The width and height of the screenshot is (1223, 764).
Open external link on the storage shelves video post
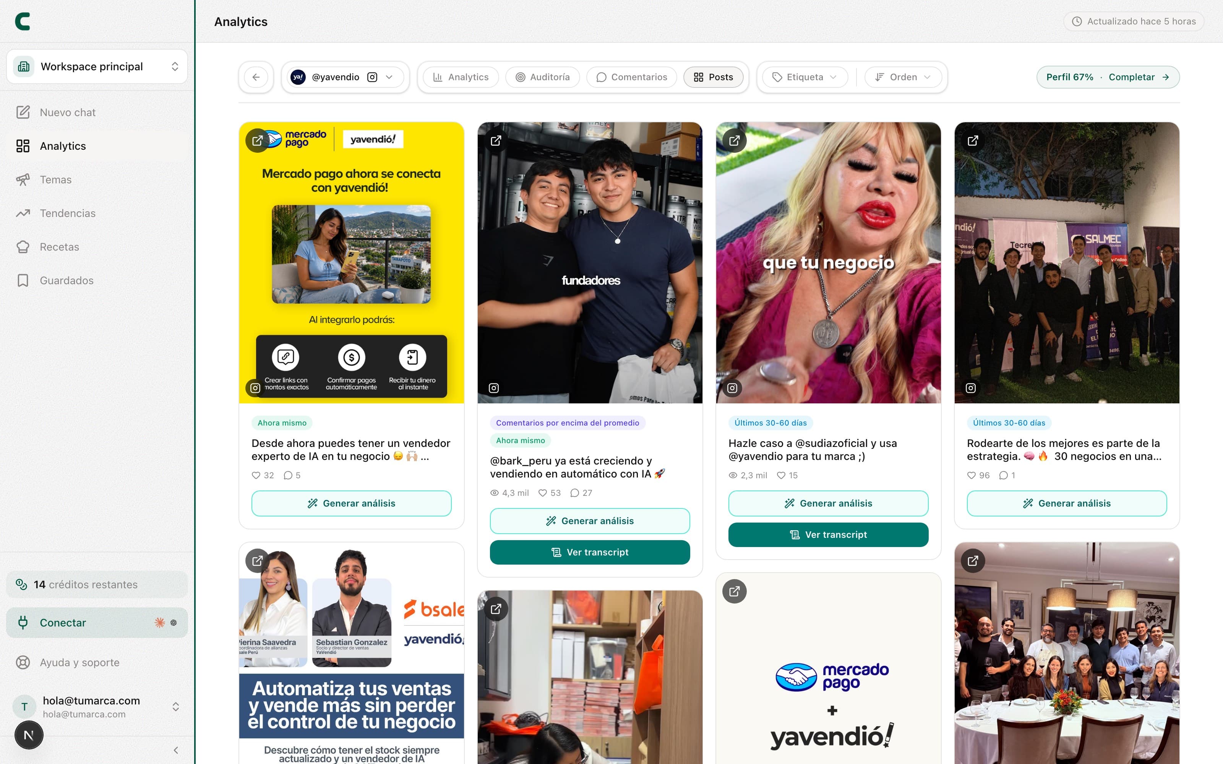(496, 609)
